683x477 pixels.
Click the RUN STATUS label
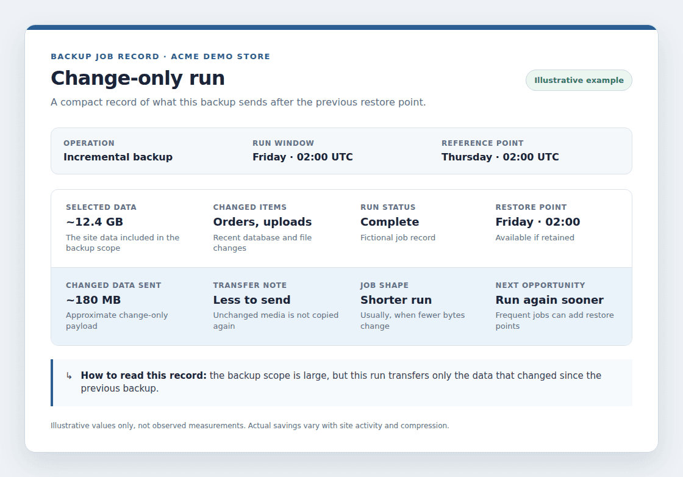pyautogui.click(x=388, y=207)
